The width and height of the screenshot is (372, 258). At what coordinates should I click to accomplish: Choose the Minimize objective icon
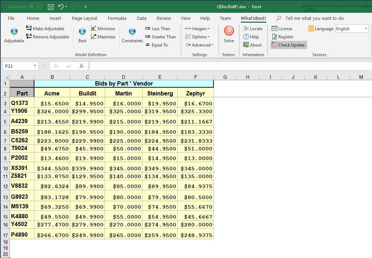[94, 28]
